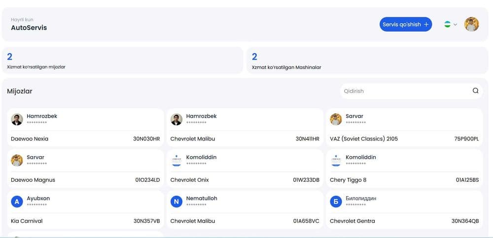Click the chevron beside the flag icon
Image resolution: width=493 pixels, height=238 pixels.
click(x=455, y=25)
